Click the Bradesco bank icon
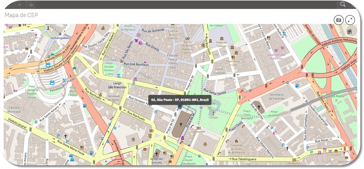 [x=294, y=159]
